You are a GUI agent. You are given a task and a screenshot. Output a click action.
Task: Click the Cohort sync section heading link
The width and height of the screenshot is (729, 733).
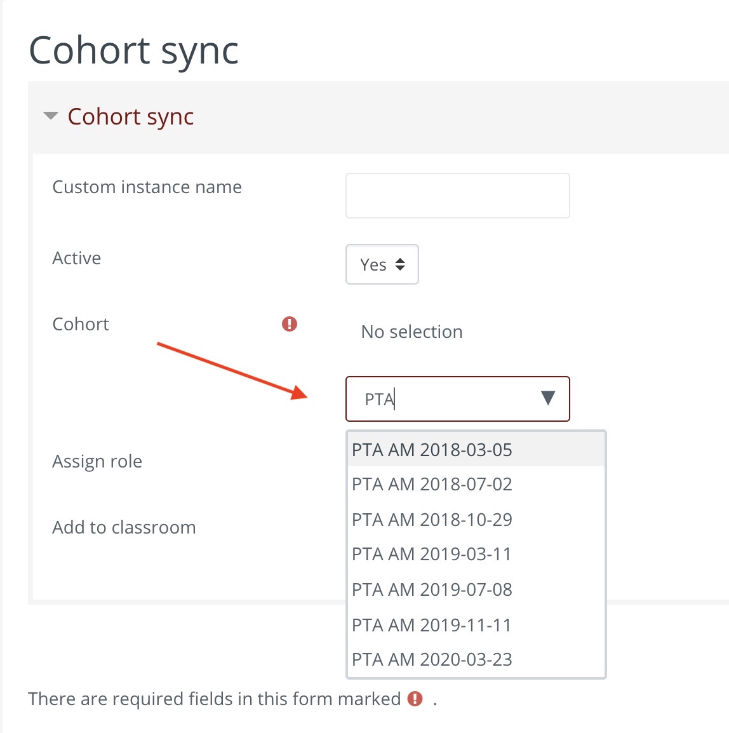[x=130, y=117]
